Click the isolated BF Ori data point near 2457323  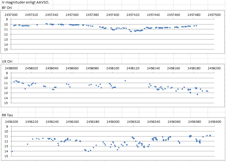click(37, 25)
